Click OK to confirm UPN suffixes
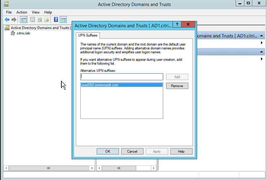The image size is (267, 180). coord(107,151)
